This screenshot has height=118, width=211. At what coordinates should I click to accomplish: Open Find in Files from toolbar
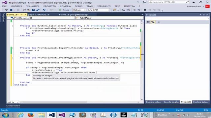point(114,10)
